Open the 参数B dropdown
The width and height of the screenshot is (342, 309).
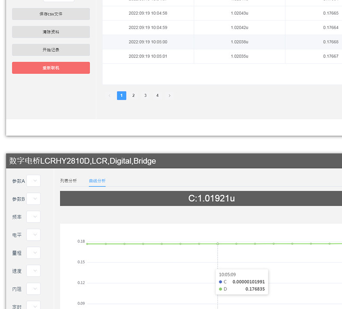click(x=34, y=199)
